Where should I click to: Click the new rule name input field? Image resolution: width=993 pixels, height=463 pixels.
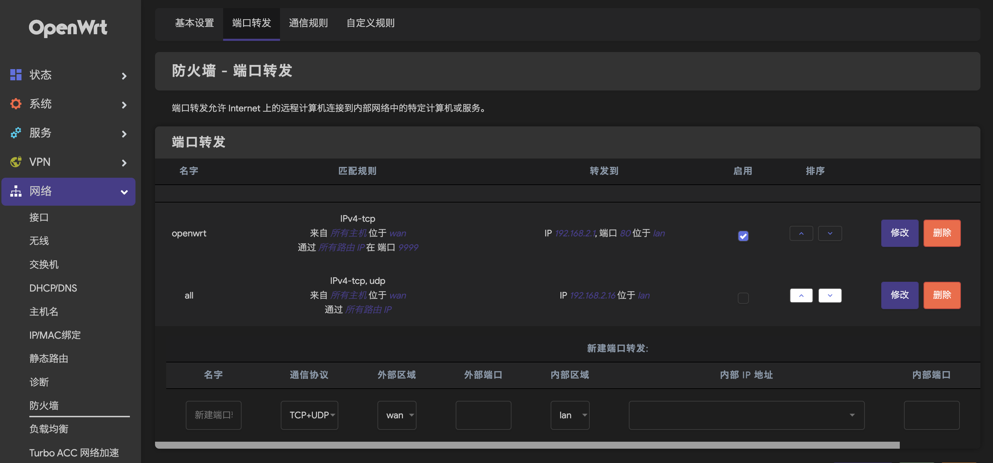coord(214,415)
